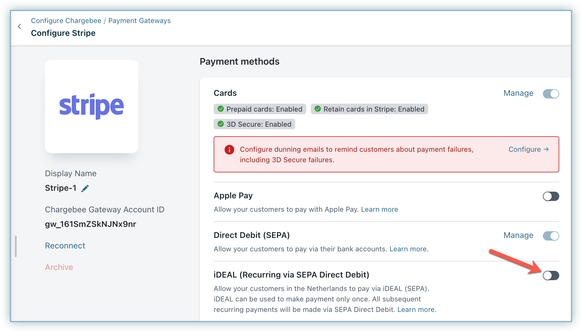This screenshot has width=582, height=332.
Task: Click the Reconnect link
Action: (x=65, y=246)
